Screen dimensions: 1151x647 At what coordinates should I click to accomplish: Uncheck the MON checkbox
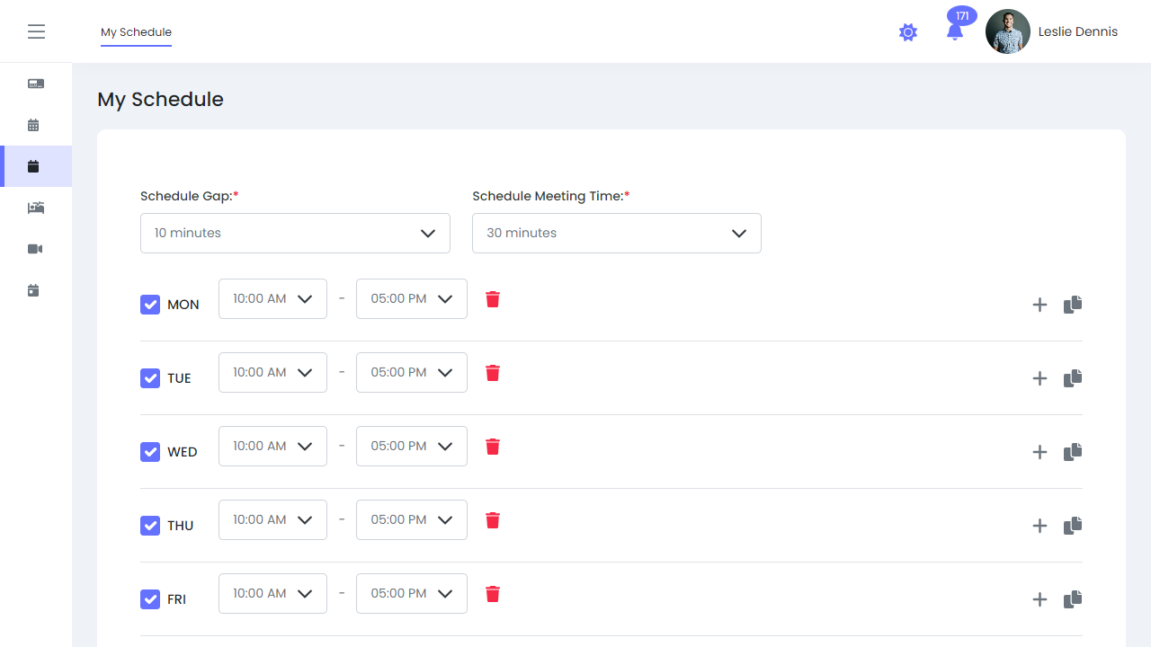pyautogui.click(x=150, y=305)
